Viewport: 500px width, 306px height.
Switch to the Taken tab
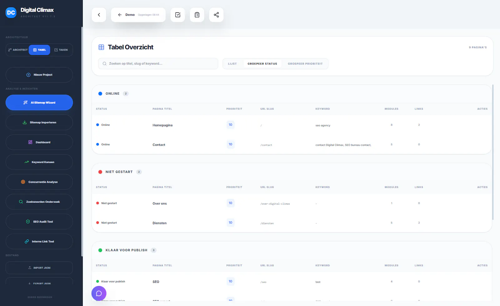[x=61, y=50]
